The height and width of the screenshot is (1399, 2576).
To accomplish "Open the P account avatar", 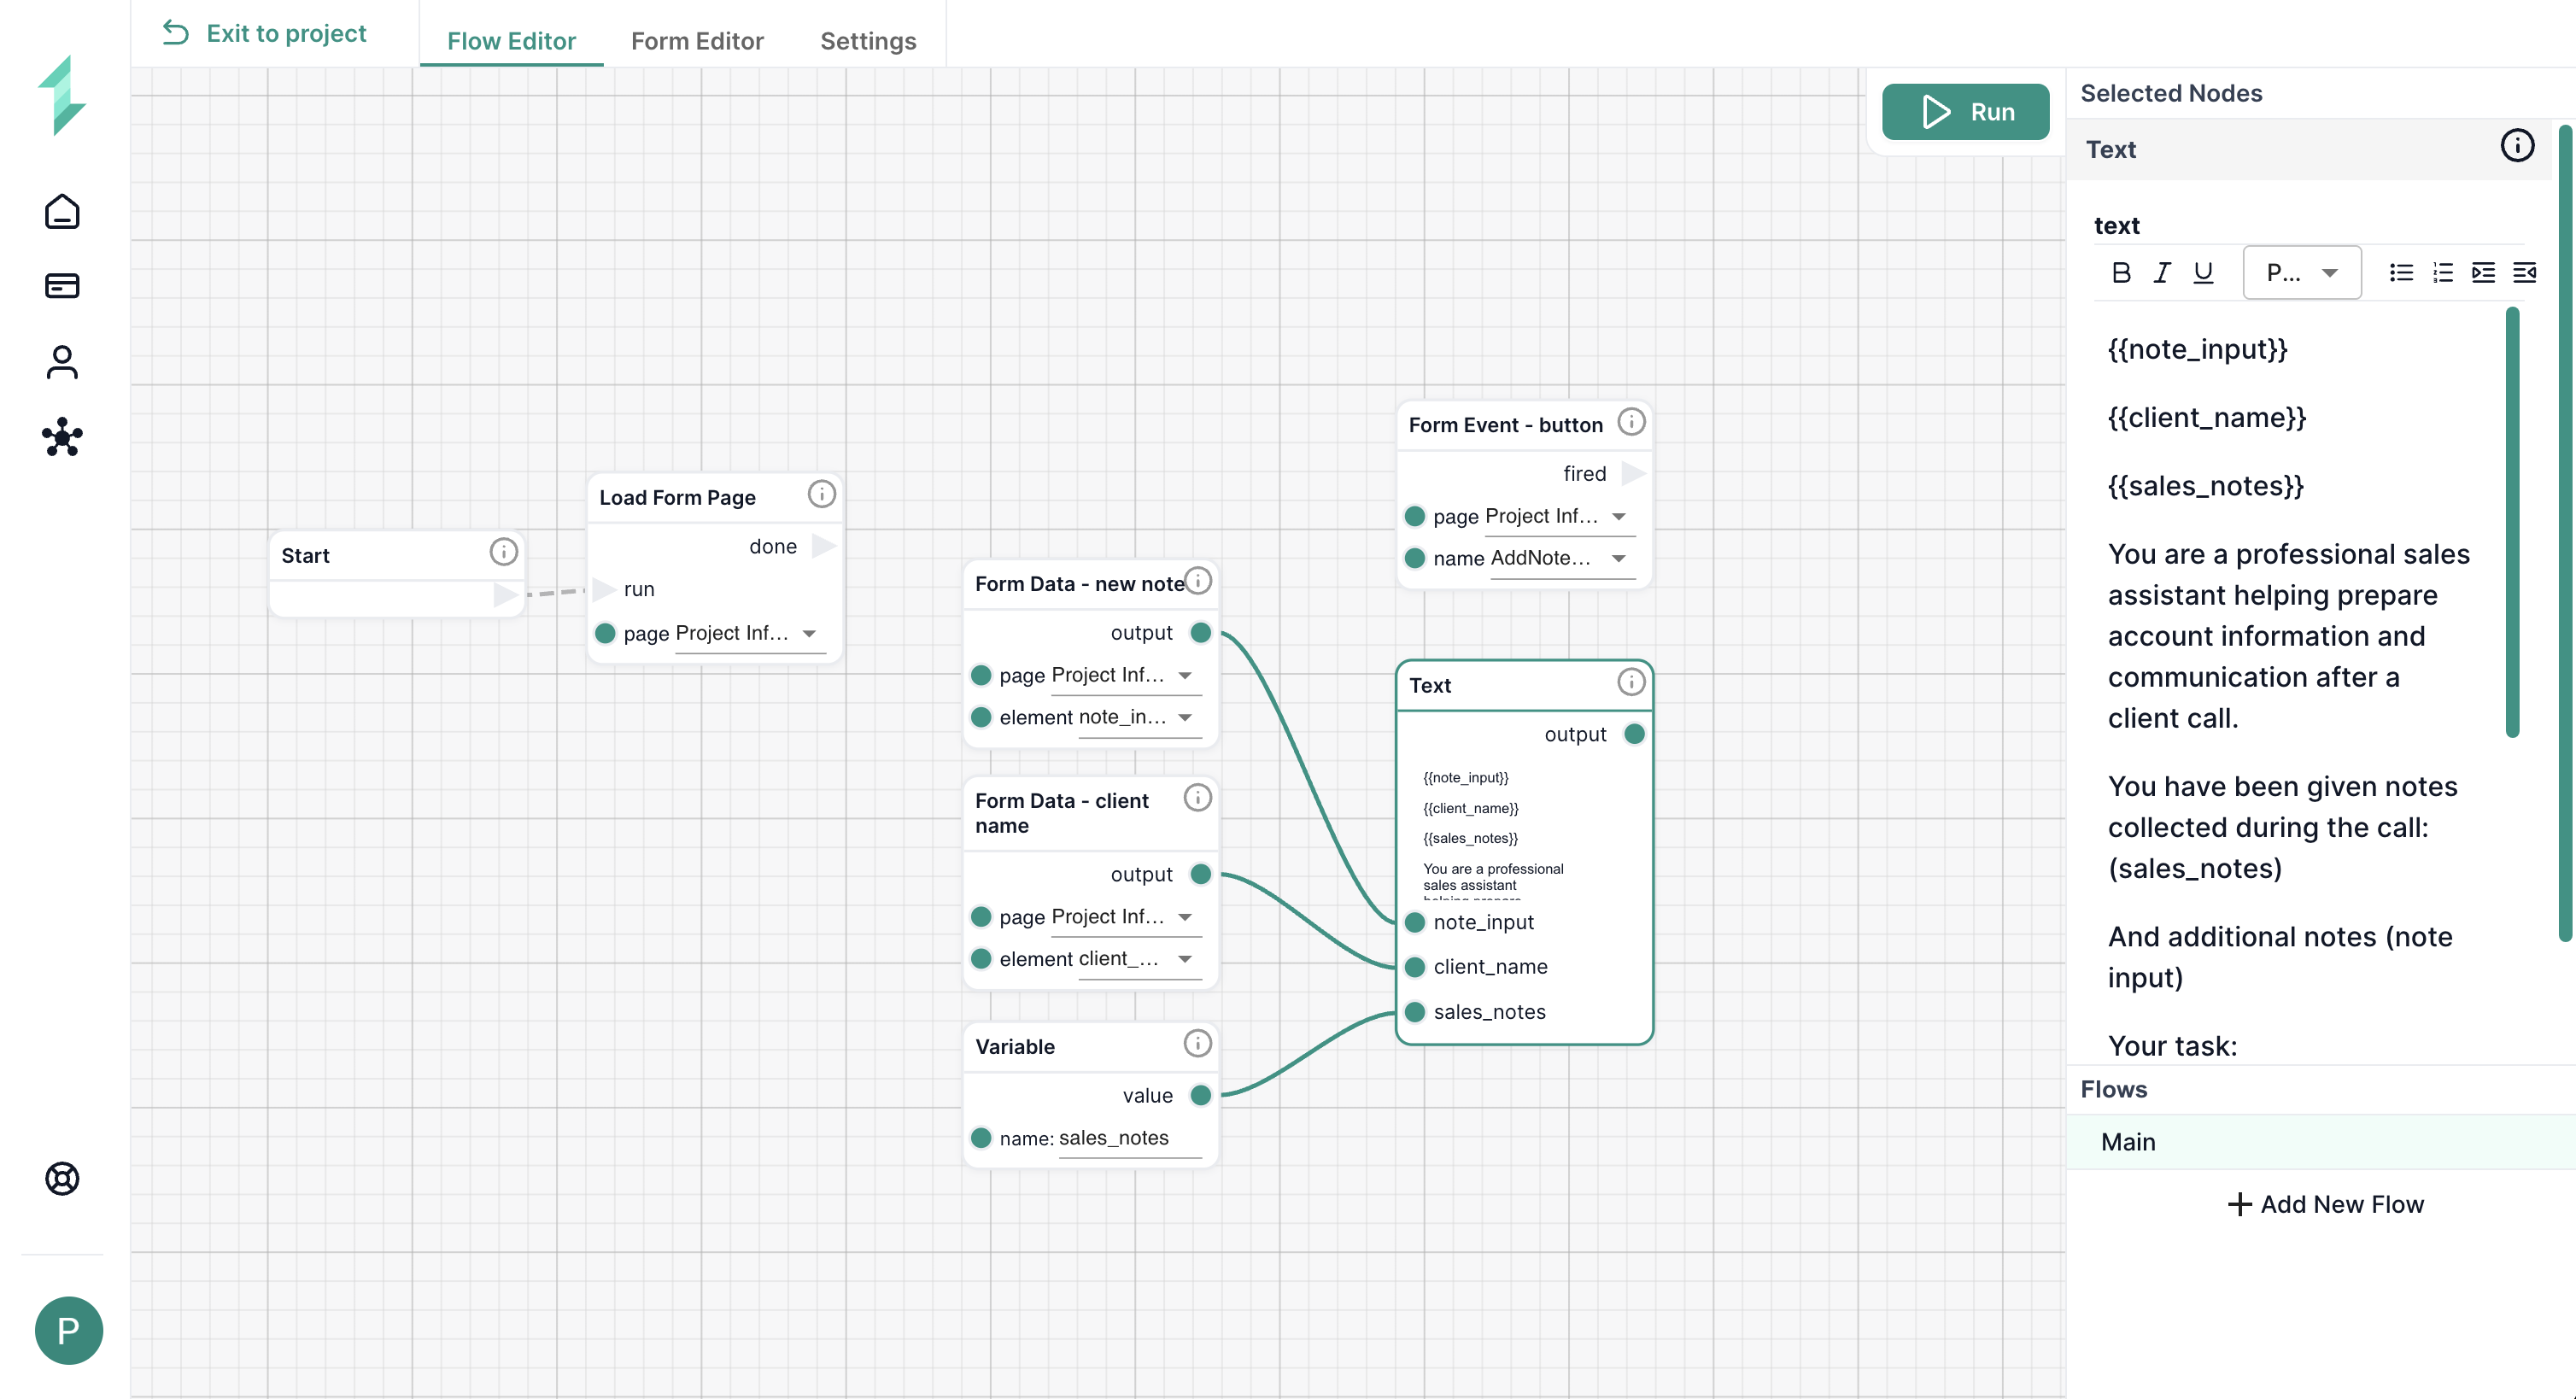I will point(69,1330).
